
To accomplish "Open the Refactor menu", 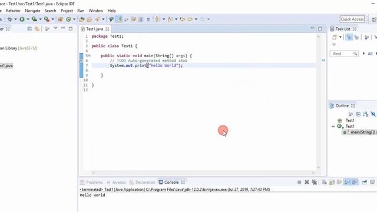I will point(13,11).
